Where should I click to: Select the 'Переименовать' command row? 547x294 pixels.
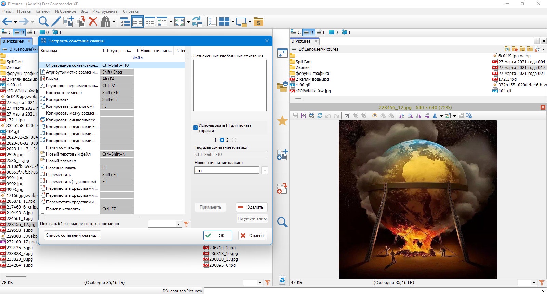87,168
